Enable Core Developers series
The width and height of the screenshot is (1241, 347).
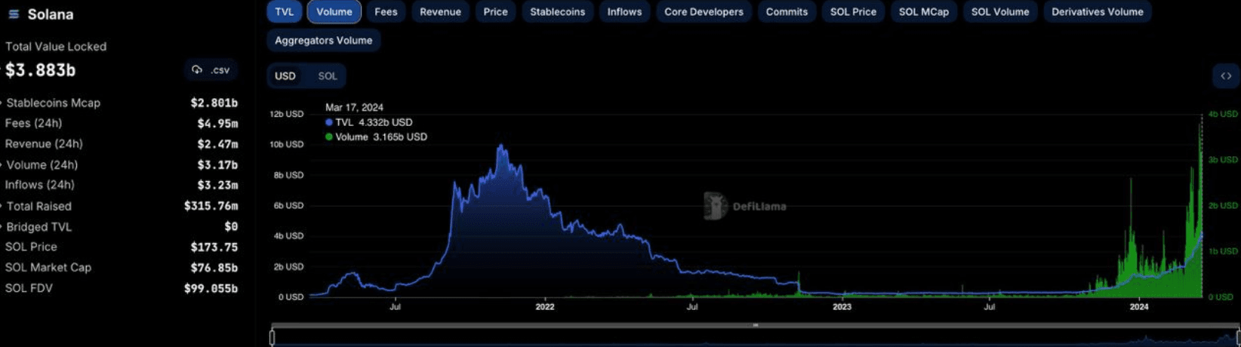pos(704,12)
